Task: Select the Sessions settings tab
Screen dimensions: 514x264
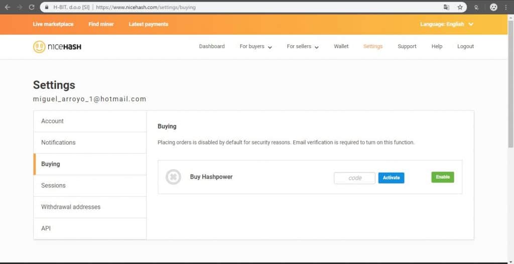Action: 90,186
